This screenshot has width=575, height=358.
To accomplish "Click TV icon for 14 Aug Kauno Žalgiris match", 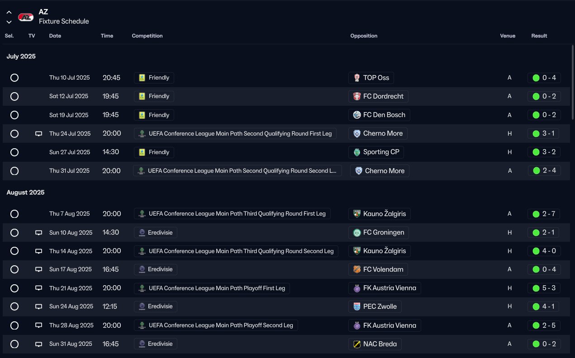I will coord(39,251).
